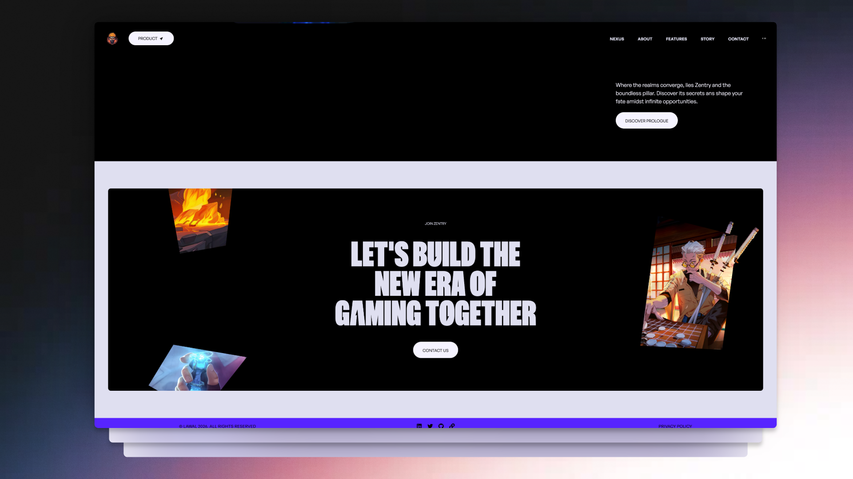Toggle the audio indicator bars in navbar

click(x=764, y=39)
